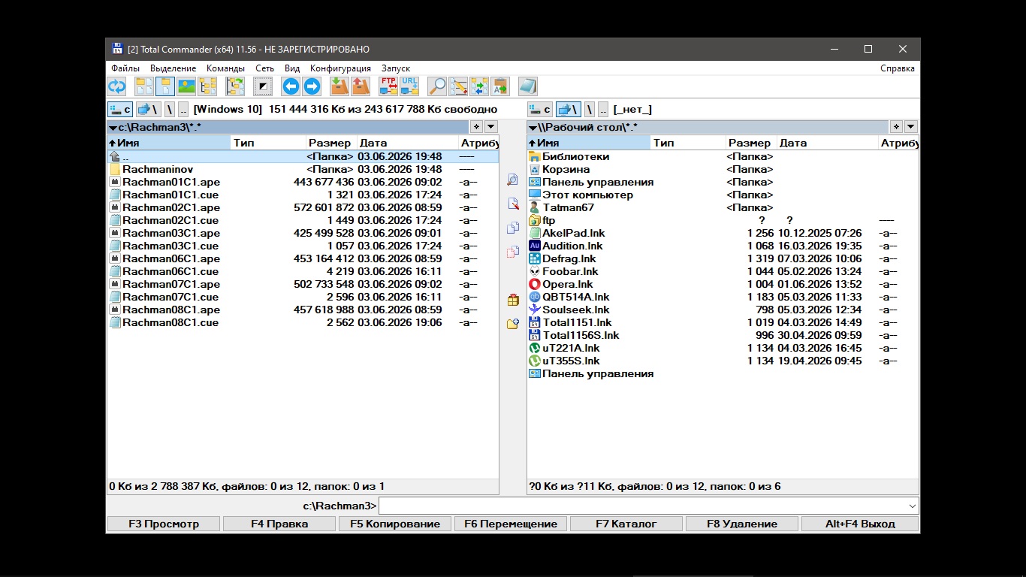Open the Выделение menu

(x=173, y=68)
